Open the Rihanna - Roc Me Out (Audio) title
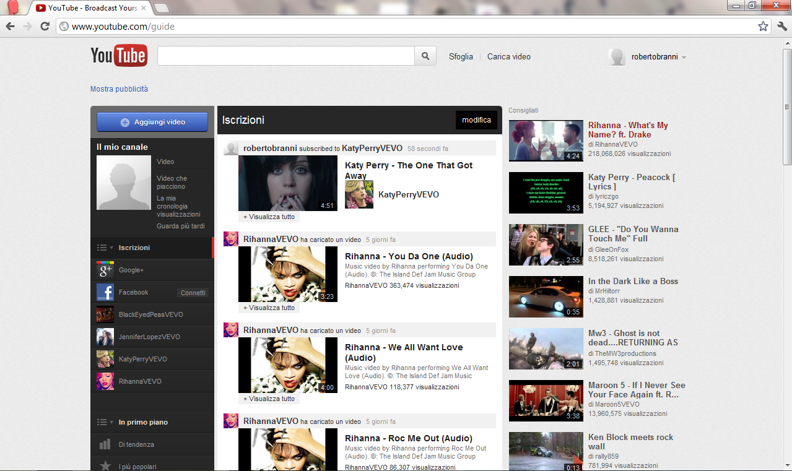Screen dimensions: 792x471 pyautogui.click(x=409, y=438)
